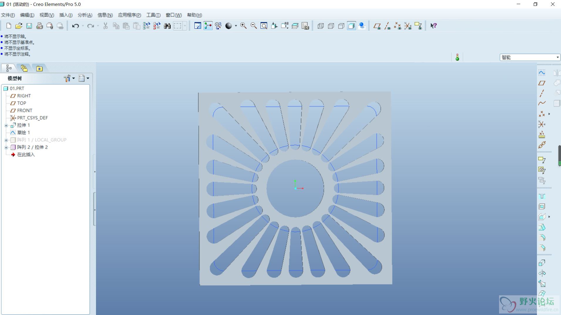561x315 pixels.
Task: Select the Extrude tool in the right toolbar
Action: 542,263
